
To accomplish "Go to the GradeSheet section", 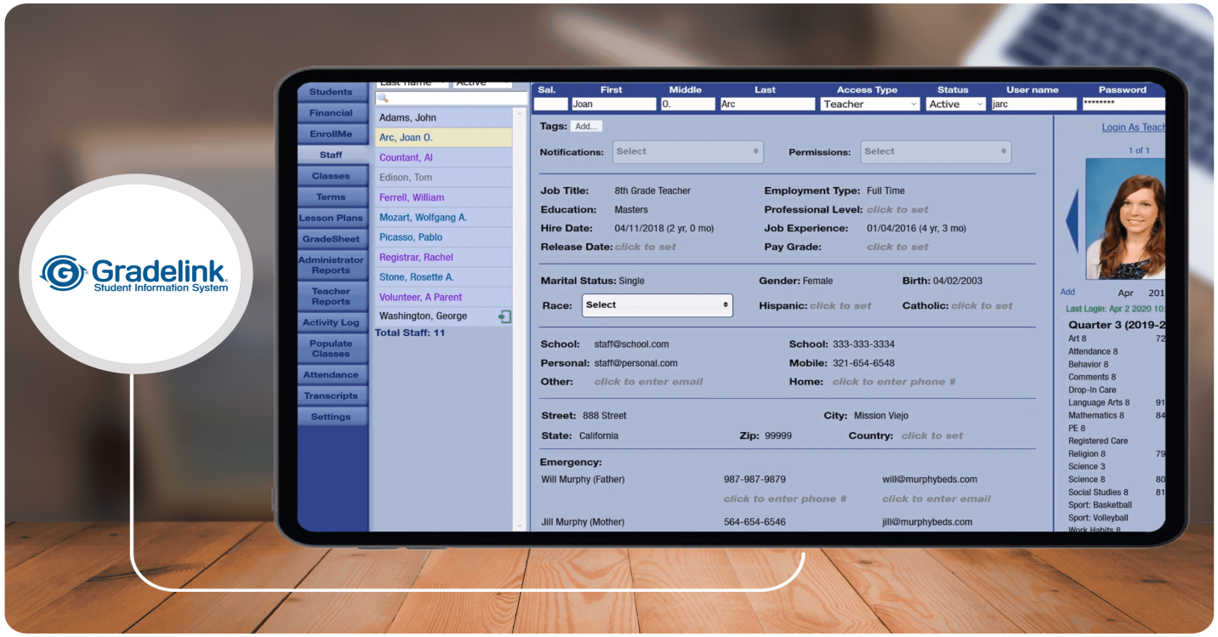I will tap(331, 239).
